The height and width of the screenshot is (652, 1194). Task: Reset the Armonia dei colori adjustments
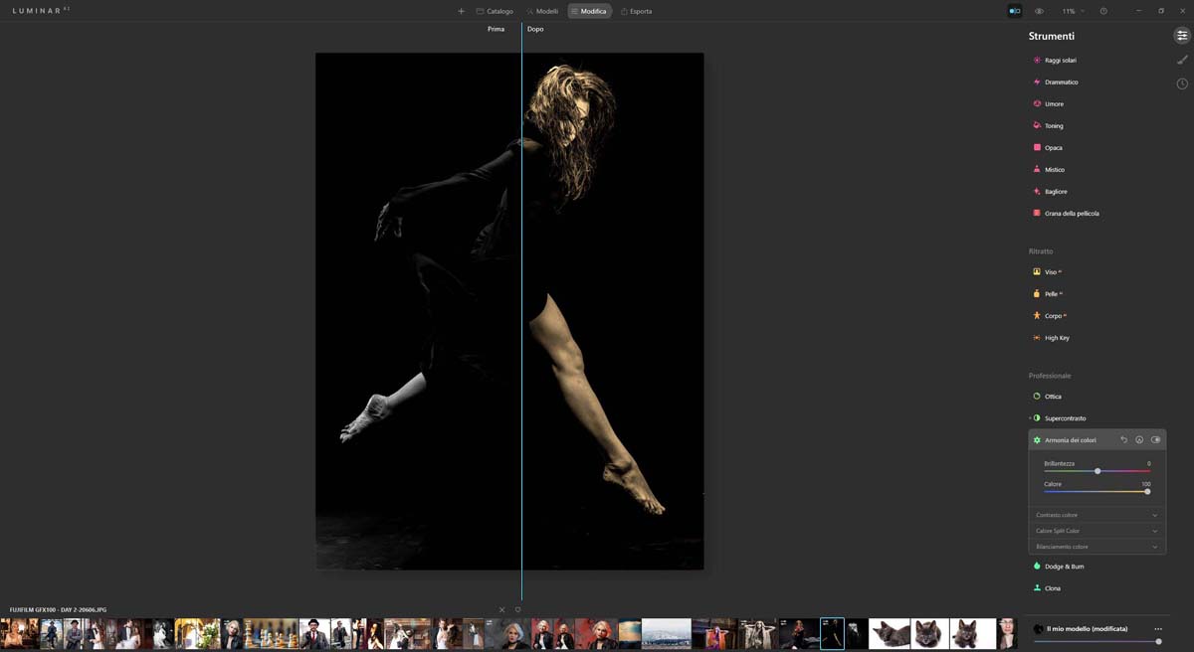(x=1123, y=440)
